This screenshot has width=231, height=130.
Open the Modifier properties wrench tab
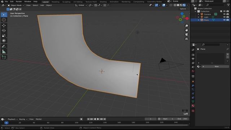pos(193,86)
